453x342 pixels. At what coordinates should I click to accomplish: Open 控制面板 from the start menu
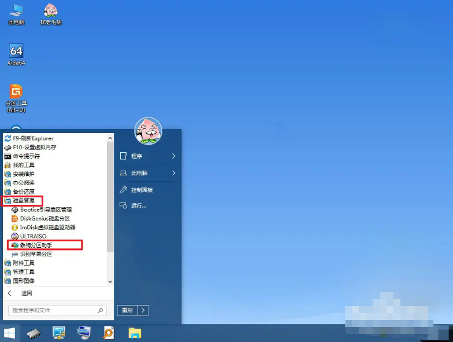[141, 190]
